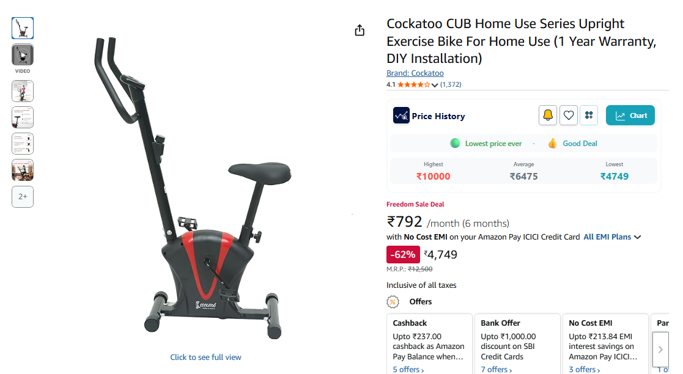Show next offers with right arrow
This screenshot has height=374, width=683.
coord(660,349)
